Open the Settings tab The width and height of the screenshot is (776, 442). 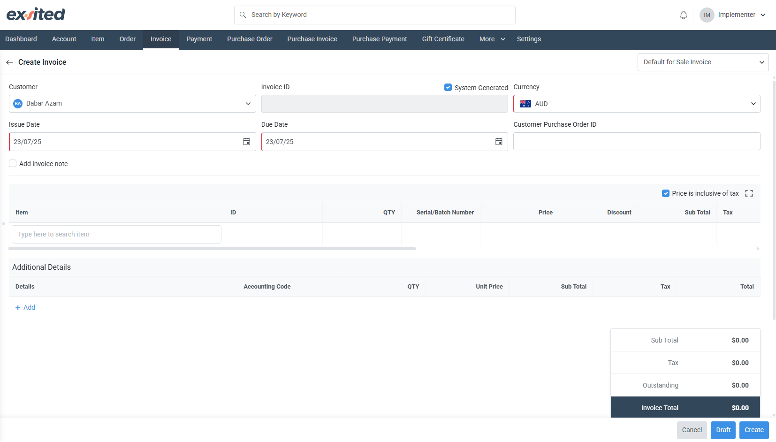529,39
